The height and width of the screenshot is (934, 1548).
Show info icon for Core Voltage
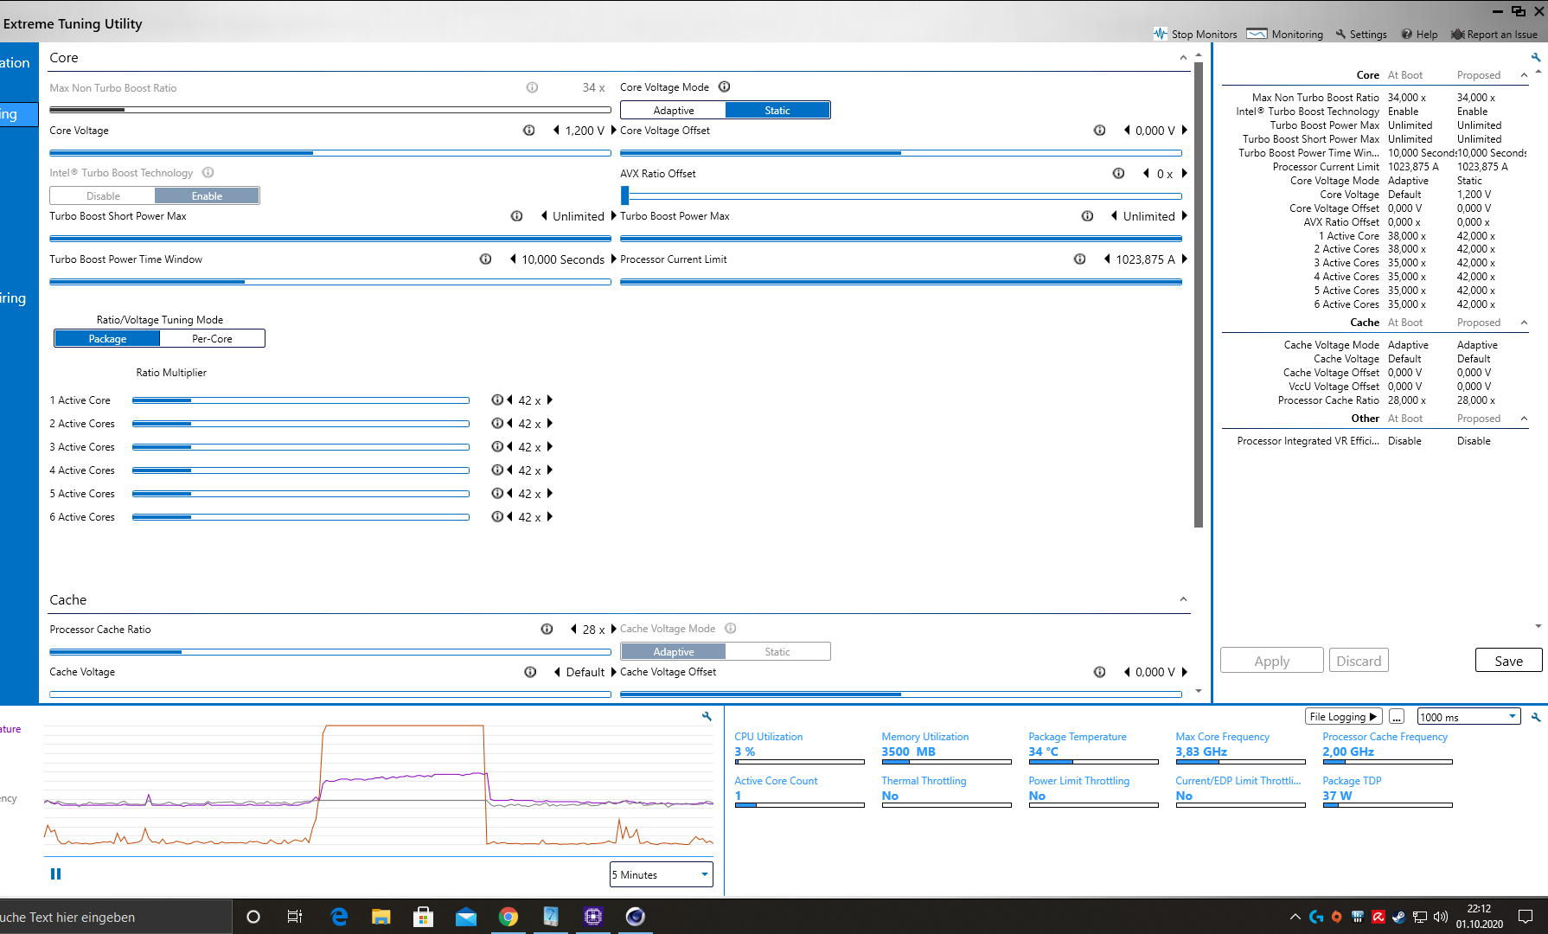tap(529, 131)
